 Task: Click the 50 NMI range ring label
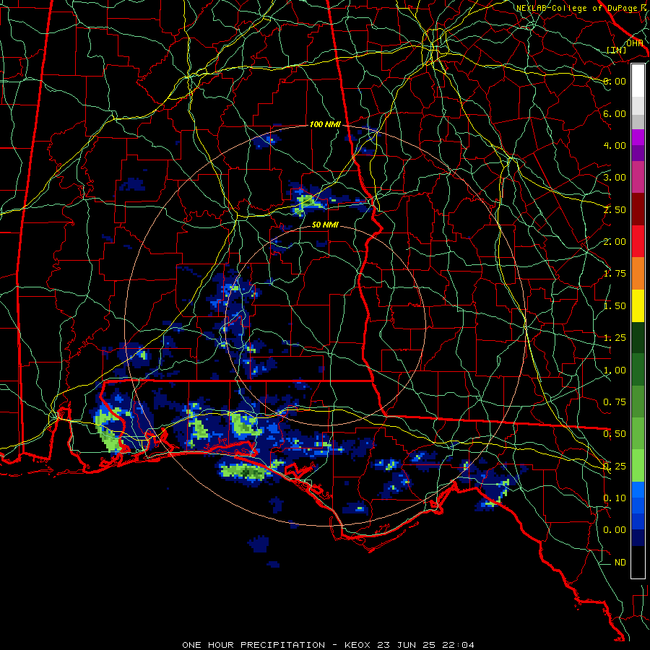click(x=325, y=225)
